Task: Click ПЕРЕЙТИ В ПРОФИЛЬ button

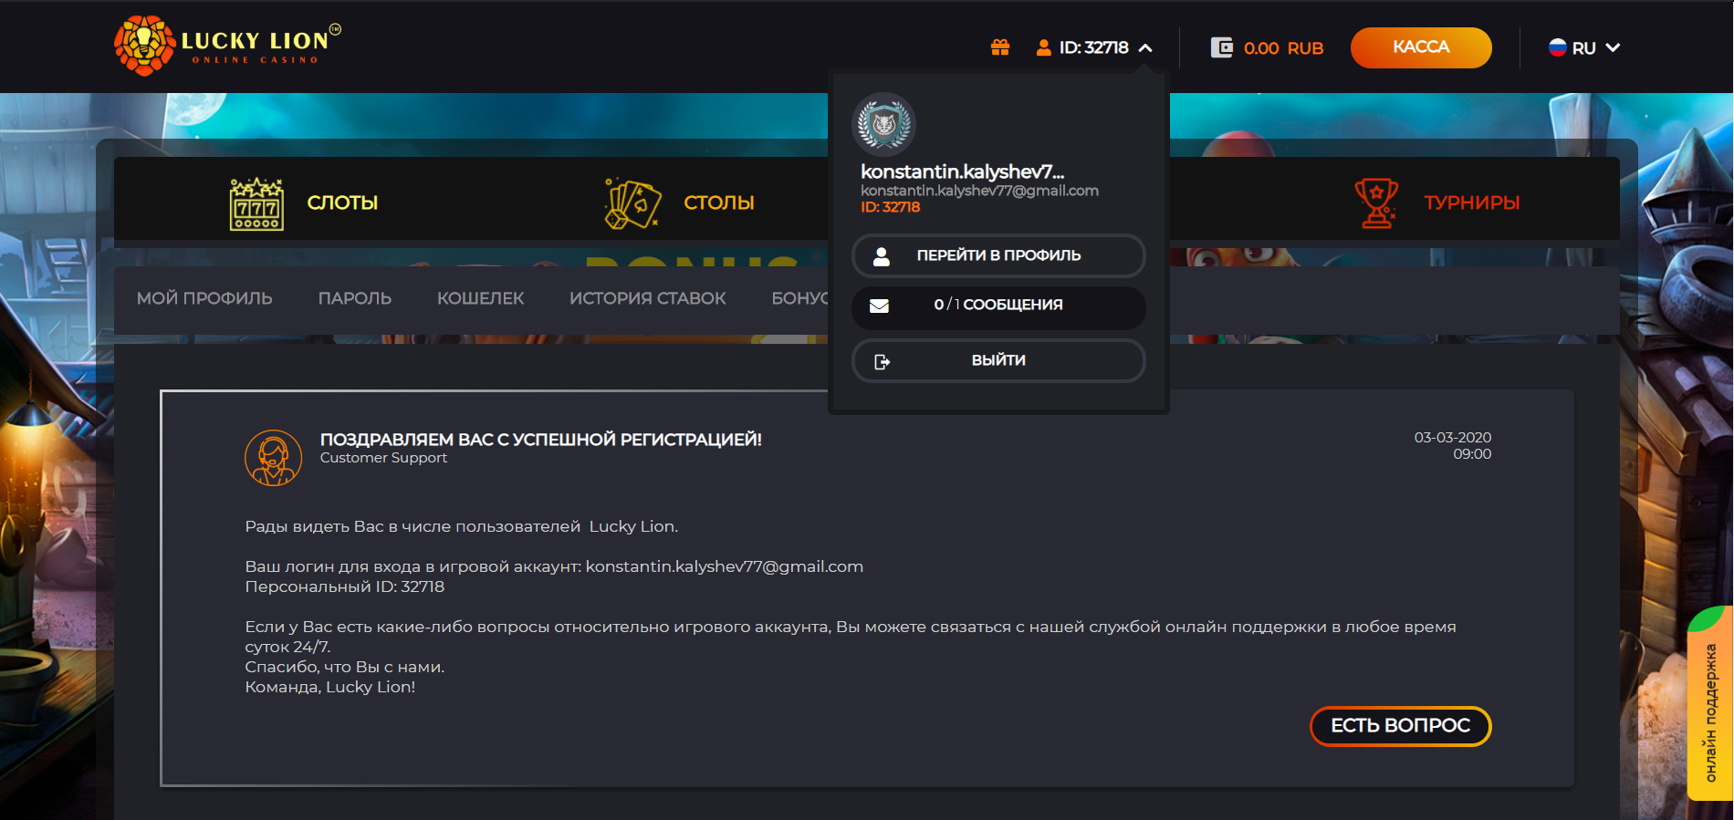Action: (x=998, y=255)
